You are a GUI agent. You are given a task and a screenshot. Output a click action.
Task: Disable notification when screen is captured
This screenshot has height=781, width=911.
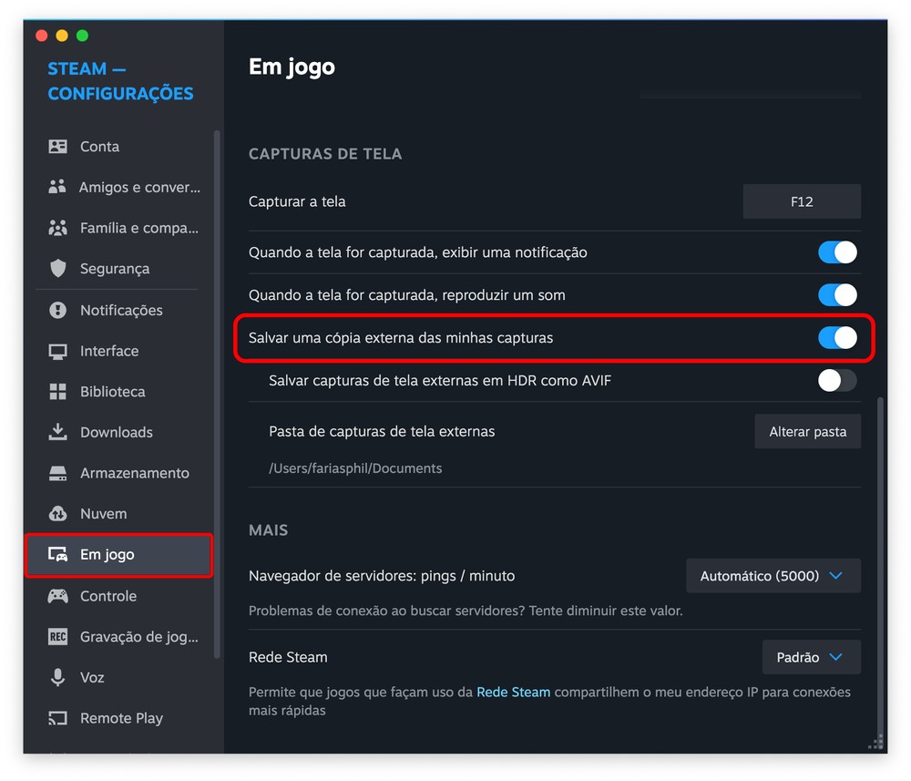837,252
